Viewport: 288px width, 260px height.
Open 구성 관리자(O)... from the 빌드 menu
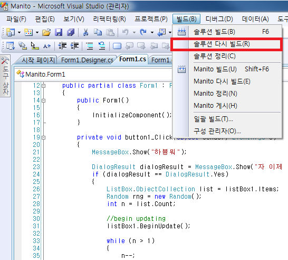click(x=227, y=131)
